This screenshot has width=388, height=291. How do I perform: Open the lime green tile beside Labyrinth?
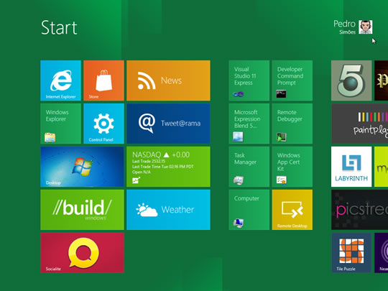tap(381, 167)
